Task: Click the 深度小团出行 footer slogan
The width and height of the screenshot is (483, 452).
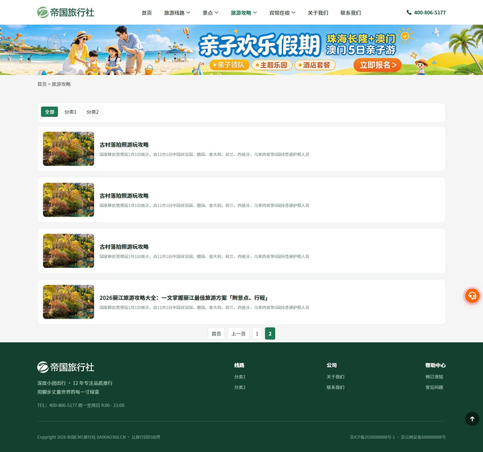Action: tap(75, 383)
